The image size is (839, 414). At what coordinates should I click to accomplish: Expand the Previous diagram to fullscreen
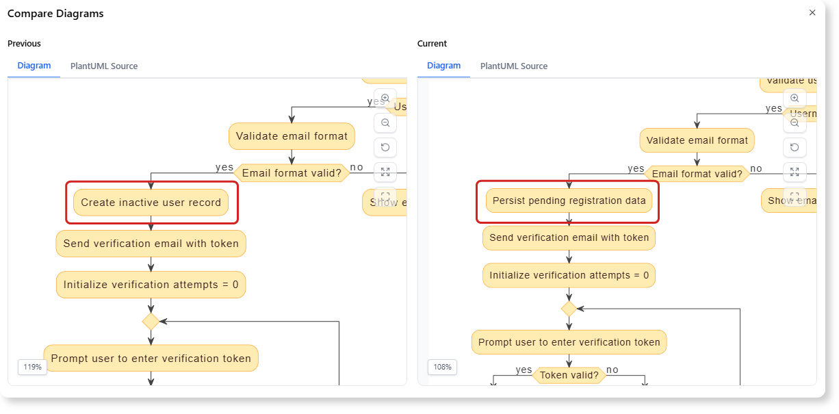(385, 172)
